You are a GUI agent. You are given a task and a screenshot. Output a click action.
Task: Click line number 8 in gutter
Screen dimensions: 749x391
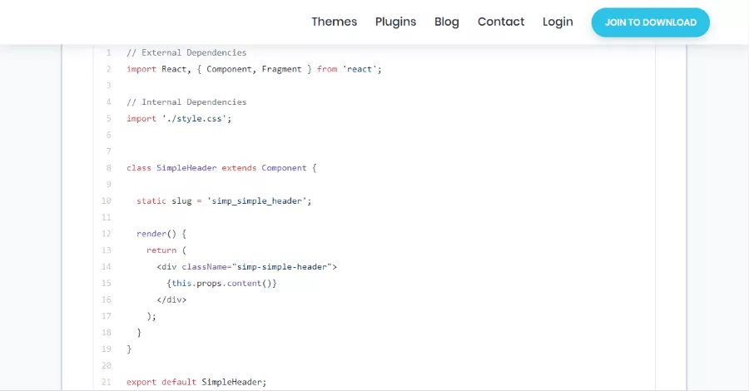tap(108, 168)
